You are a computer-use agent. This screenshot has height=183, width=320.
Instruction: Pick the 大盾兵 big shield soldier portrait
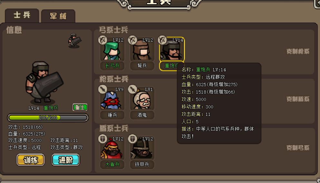tap(112, 148)
